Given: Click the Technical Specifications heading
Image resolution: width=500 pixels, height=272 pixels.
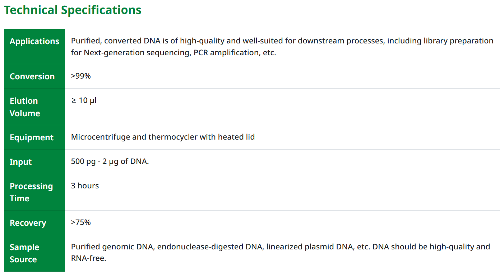Looking at the screenshot, I should point(73,10).
